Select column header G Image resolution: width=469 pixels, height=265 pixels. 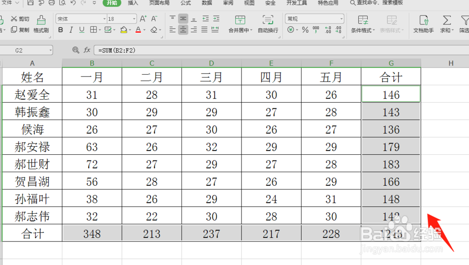pos(391,63)
